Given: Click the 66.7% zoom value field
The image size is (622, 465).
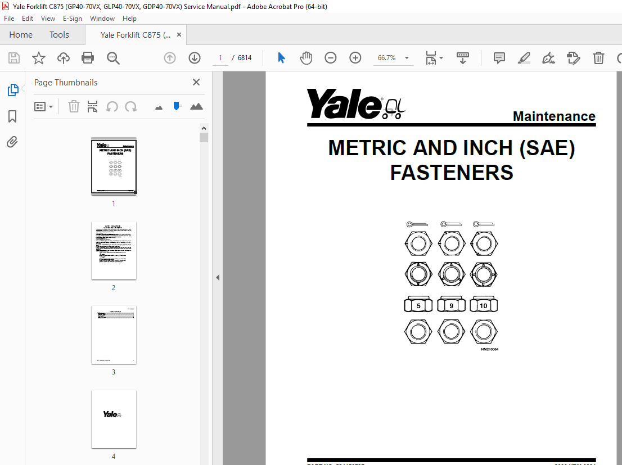Looking at the screenshot, I should 386,58.
